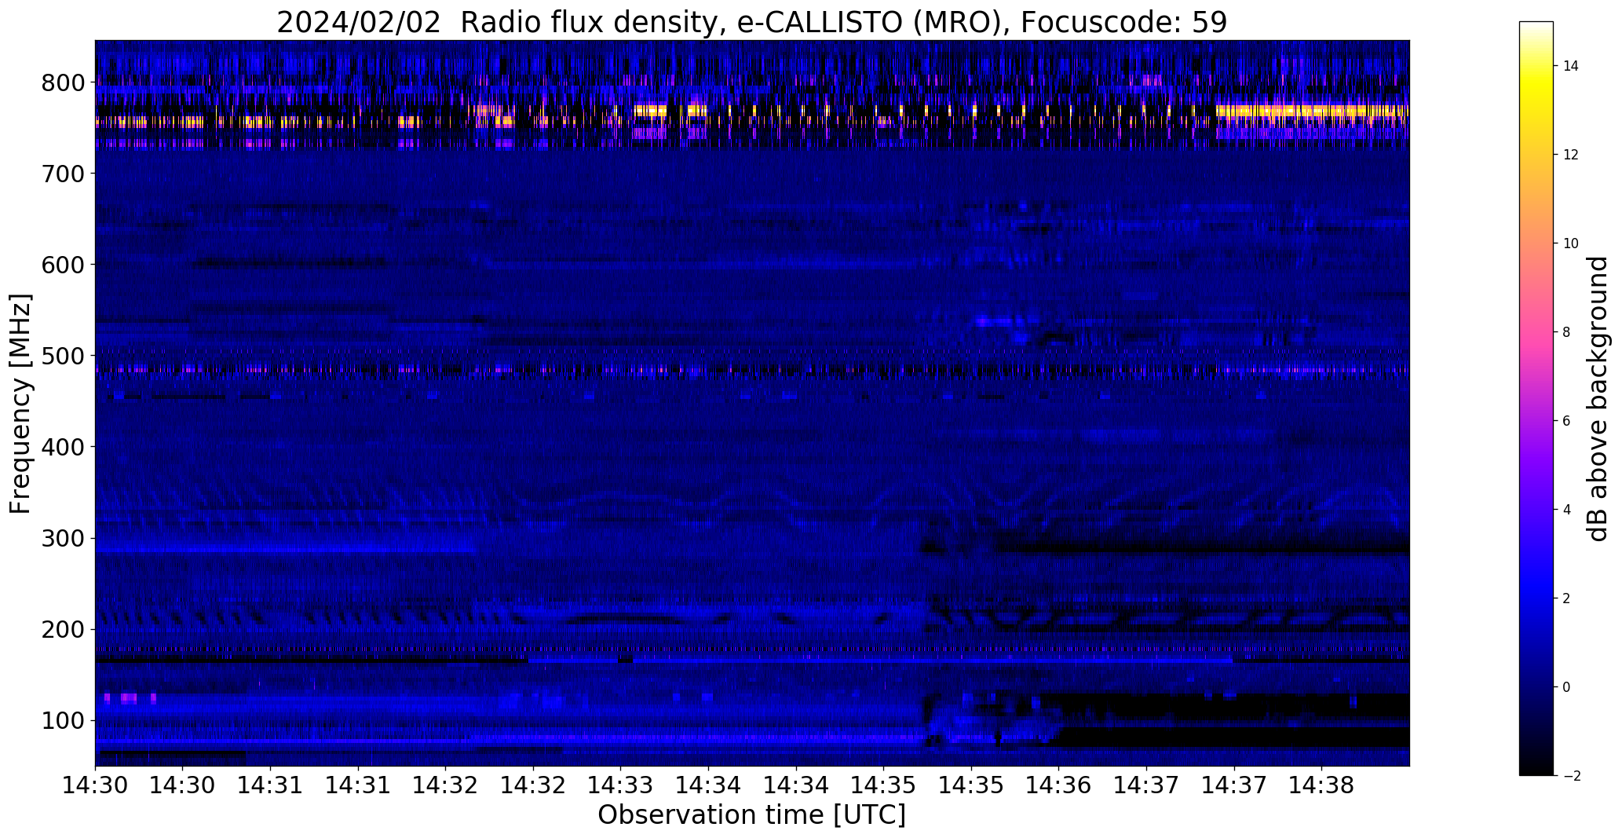
Task: Click the "Observation time [UTC]" x-axis label
Action: [751, 814]
